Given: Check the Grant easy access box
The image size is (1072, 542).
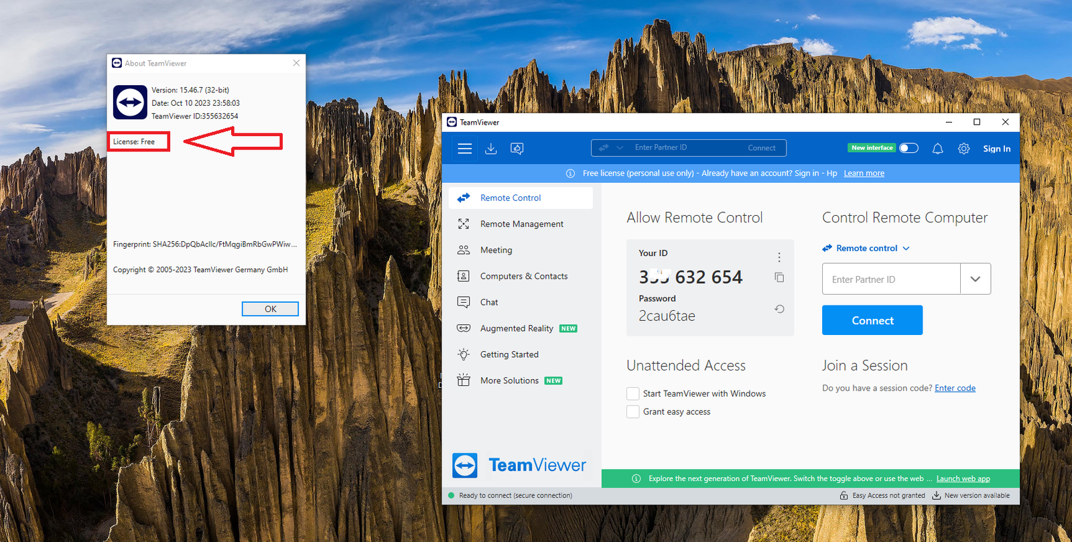Looking at the screenshot, I should pyautogui.click(x=632, y=412).
